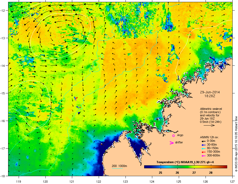The height and width of the screenshot is (184, 238).
Task: Click the '(0.1m contours)' text
Action: click(210, 112)
